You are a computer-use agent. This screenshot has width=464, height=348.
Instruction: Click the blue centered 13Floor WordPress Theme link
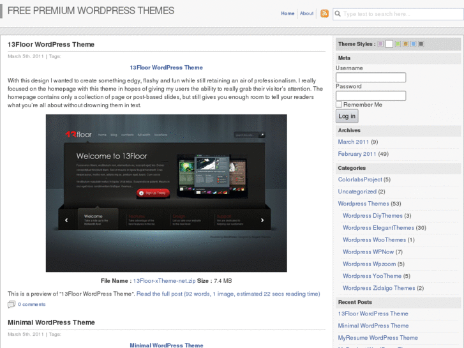click(167, 68)
